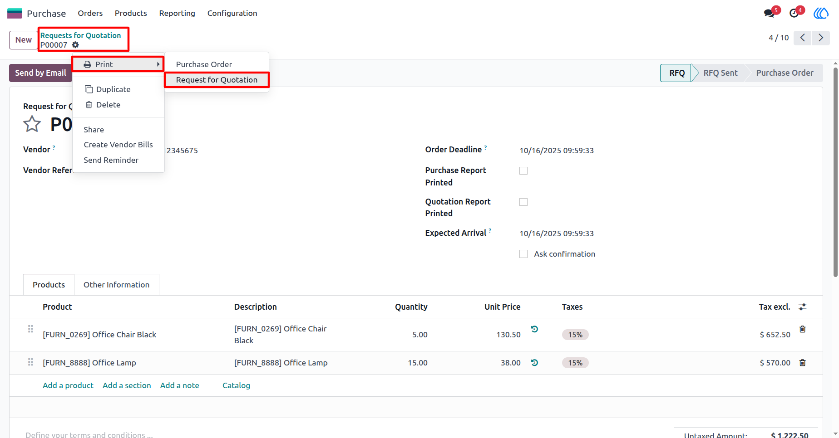839x438 pixels.
Task: Delete the Office Chair Black line
Action: (802, 329)
